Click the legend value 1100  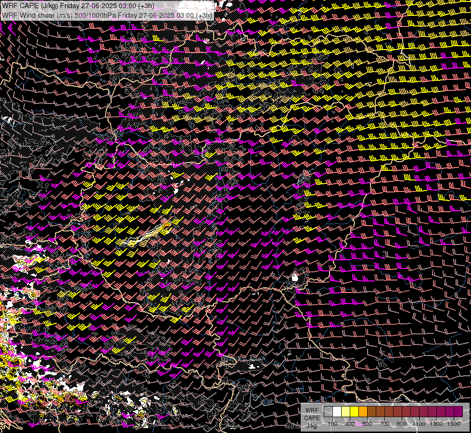point(419,424)
